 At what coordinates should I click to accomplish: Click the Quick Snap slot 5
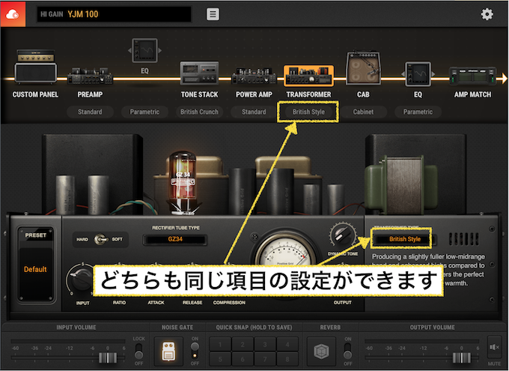(220, 359)
